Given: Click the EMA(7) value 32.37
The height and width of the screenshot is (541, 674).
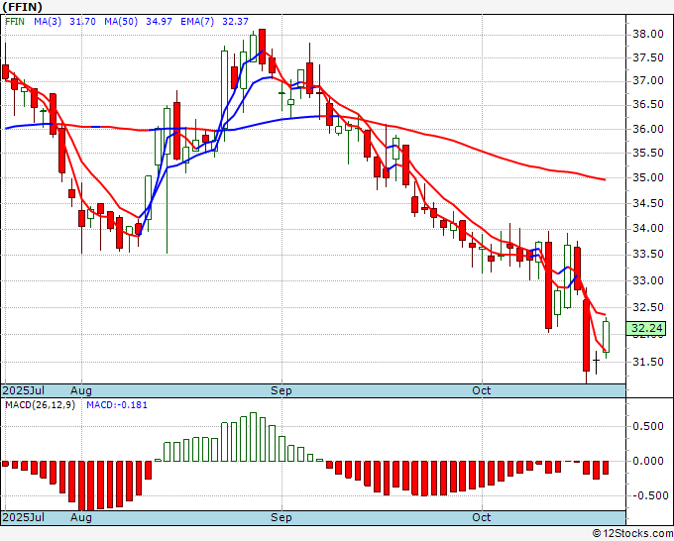Looking at the screenshot, I should (235, 22).
